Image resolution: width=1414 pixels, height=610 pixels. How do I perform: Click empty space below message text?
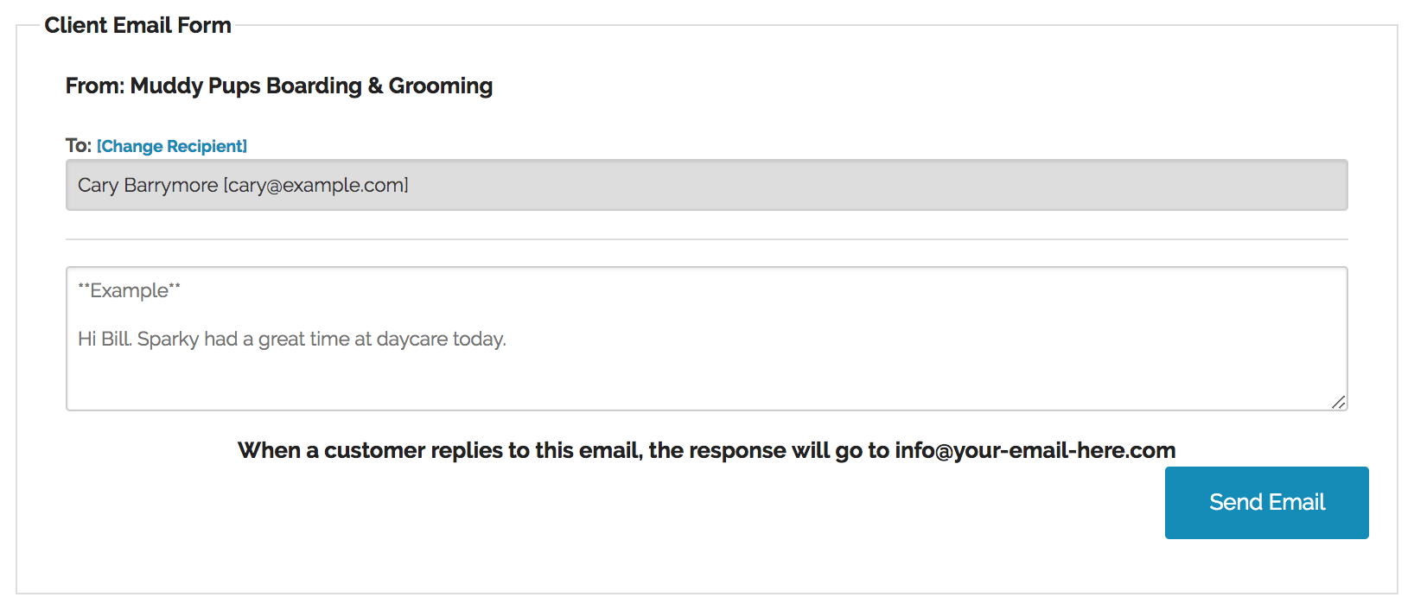(706, 380)
